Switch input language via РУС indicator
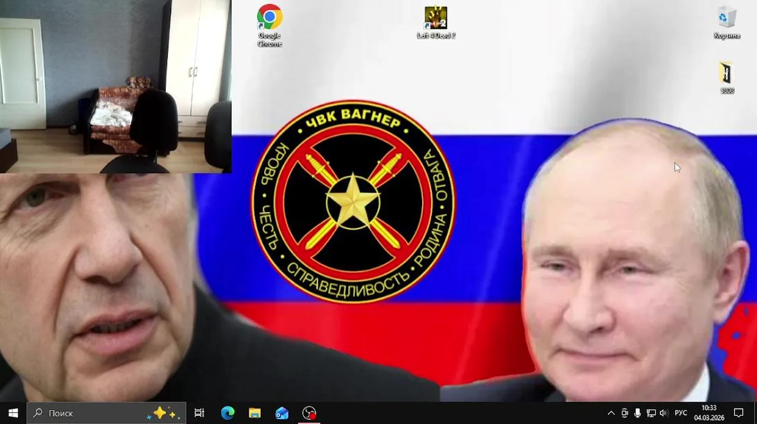Viewport: 757px width, 424px height. tap(680, 413)
